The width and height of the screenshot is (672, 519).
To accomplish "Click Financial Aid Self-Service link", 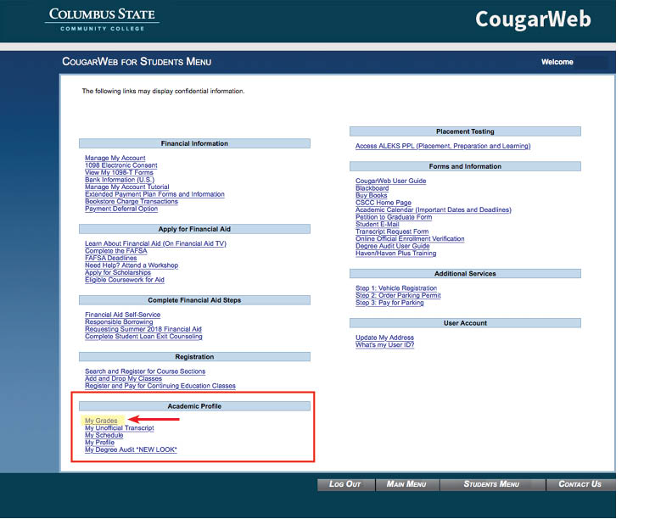I will [122, 315].
